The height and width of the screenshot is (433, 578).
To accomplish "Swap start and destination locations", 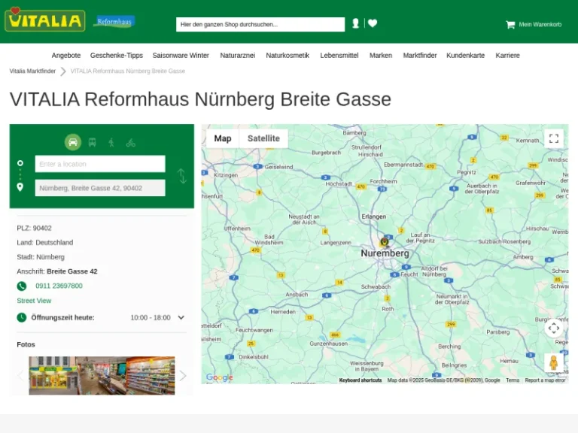I will click(181, 176).
